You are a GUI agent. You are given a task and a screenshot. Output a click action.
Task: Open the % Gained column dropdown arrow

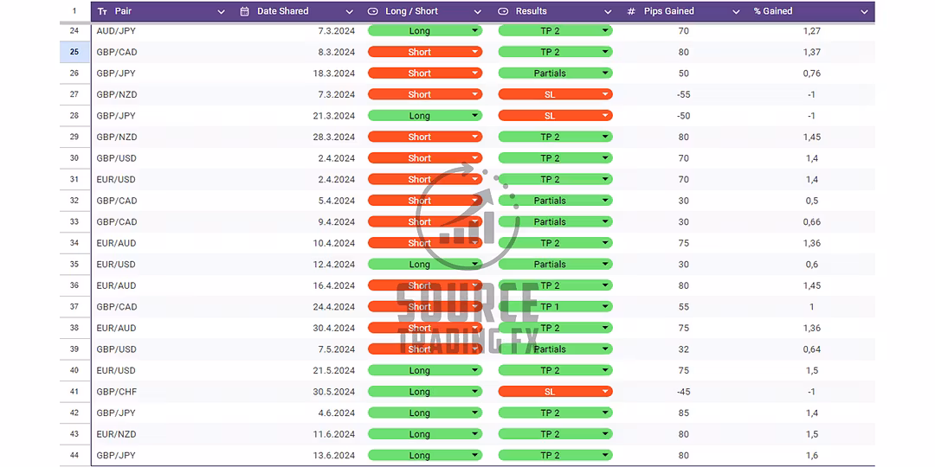(864, 12)
